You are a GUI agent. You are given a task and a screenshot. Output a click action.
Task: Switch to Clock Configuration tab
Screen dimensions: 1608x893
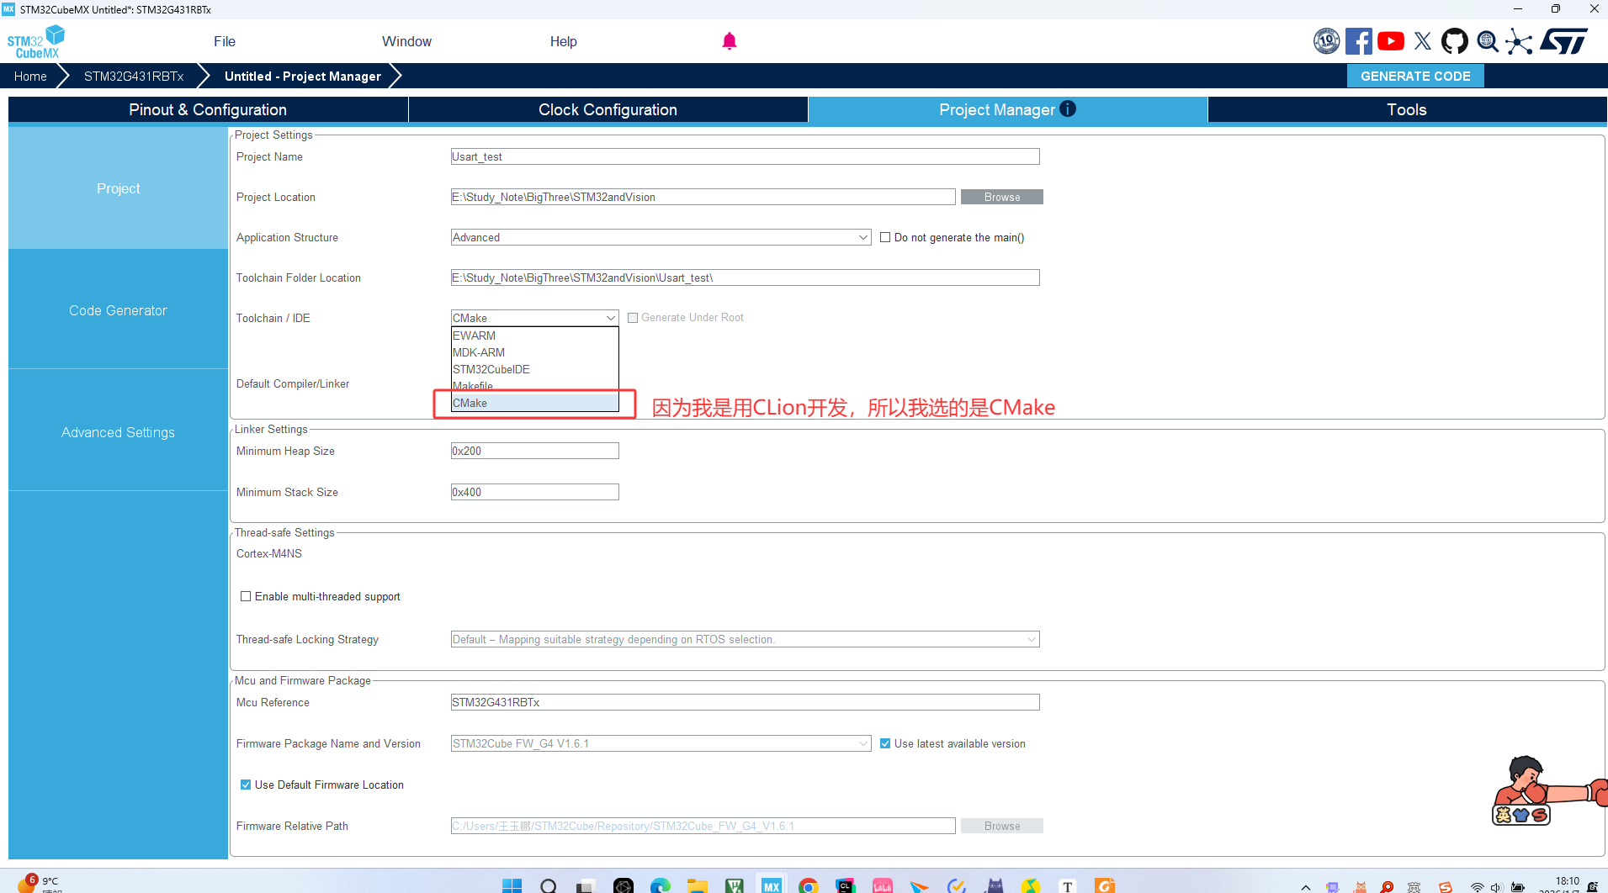[608, 109]
